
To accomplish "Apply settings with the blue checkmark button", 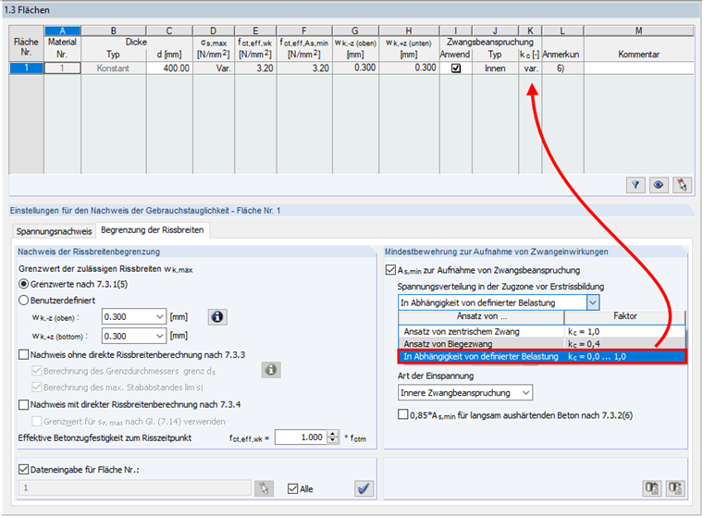I will coord(364,488).
